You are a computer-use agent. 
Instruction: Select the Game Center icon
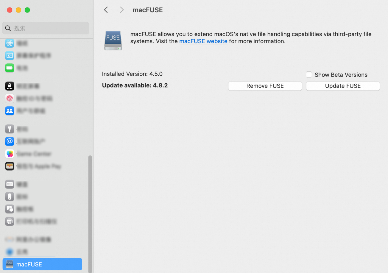pyautogui.click(x=10, y=154)
